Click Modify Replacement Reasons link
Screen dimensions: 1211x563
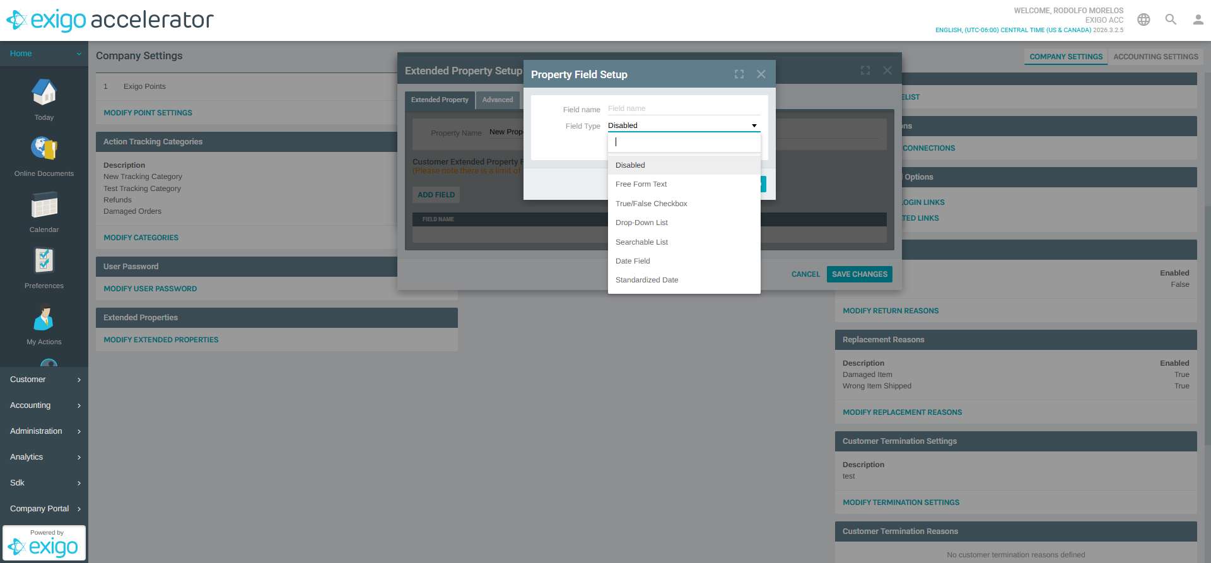click(x=902, y=412)
